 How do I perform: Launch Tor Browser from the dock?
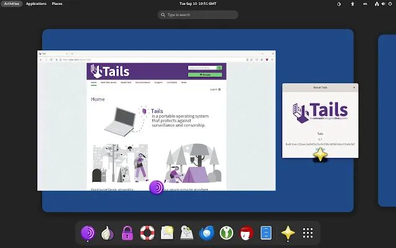point(88,233)
